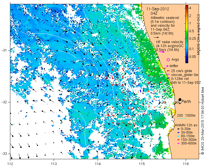The image size is (206, 167).
Task: Click the 200 1000m depth label
Action: 186,116
